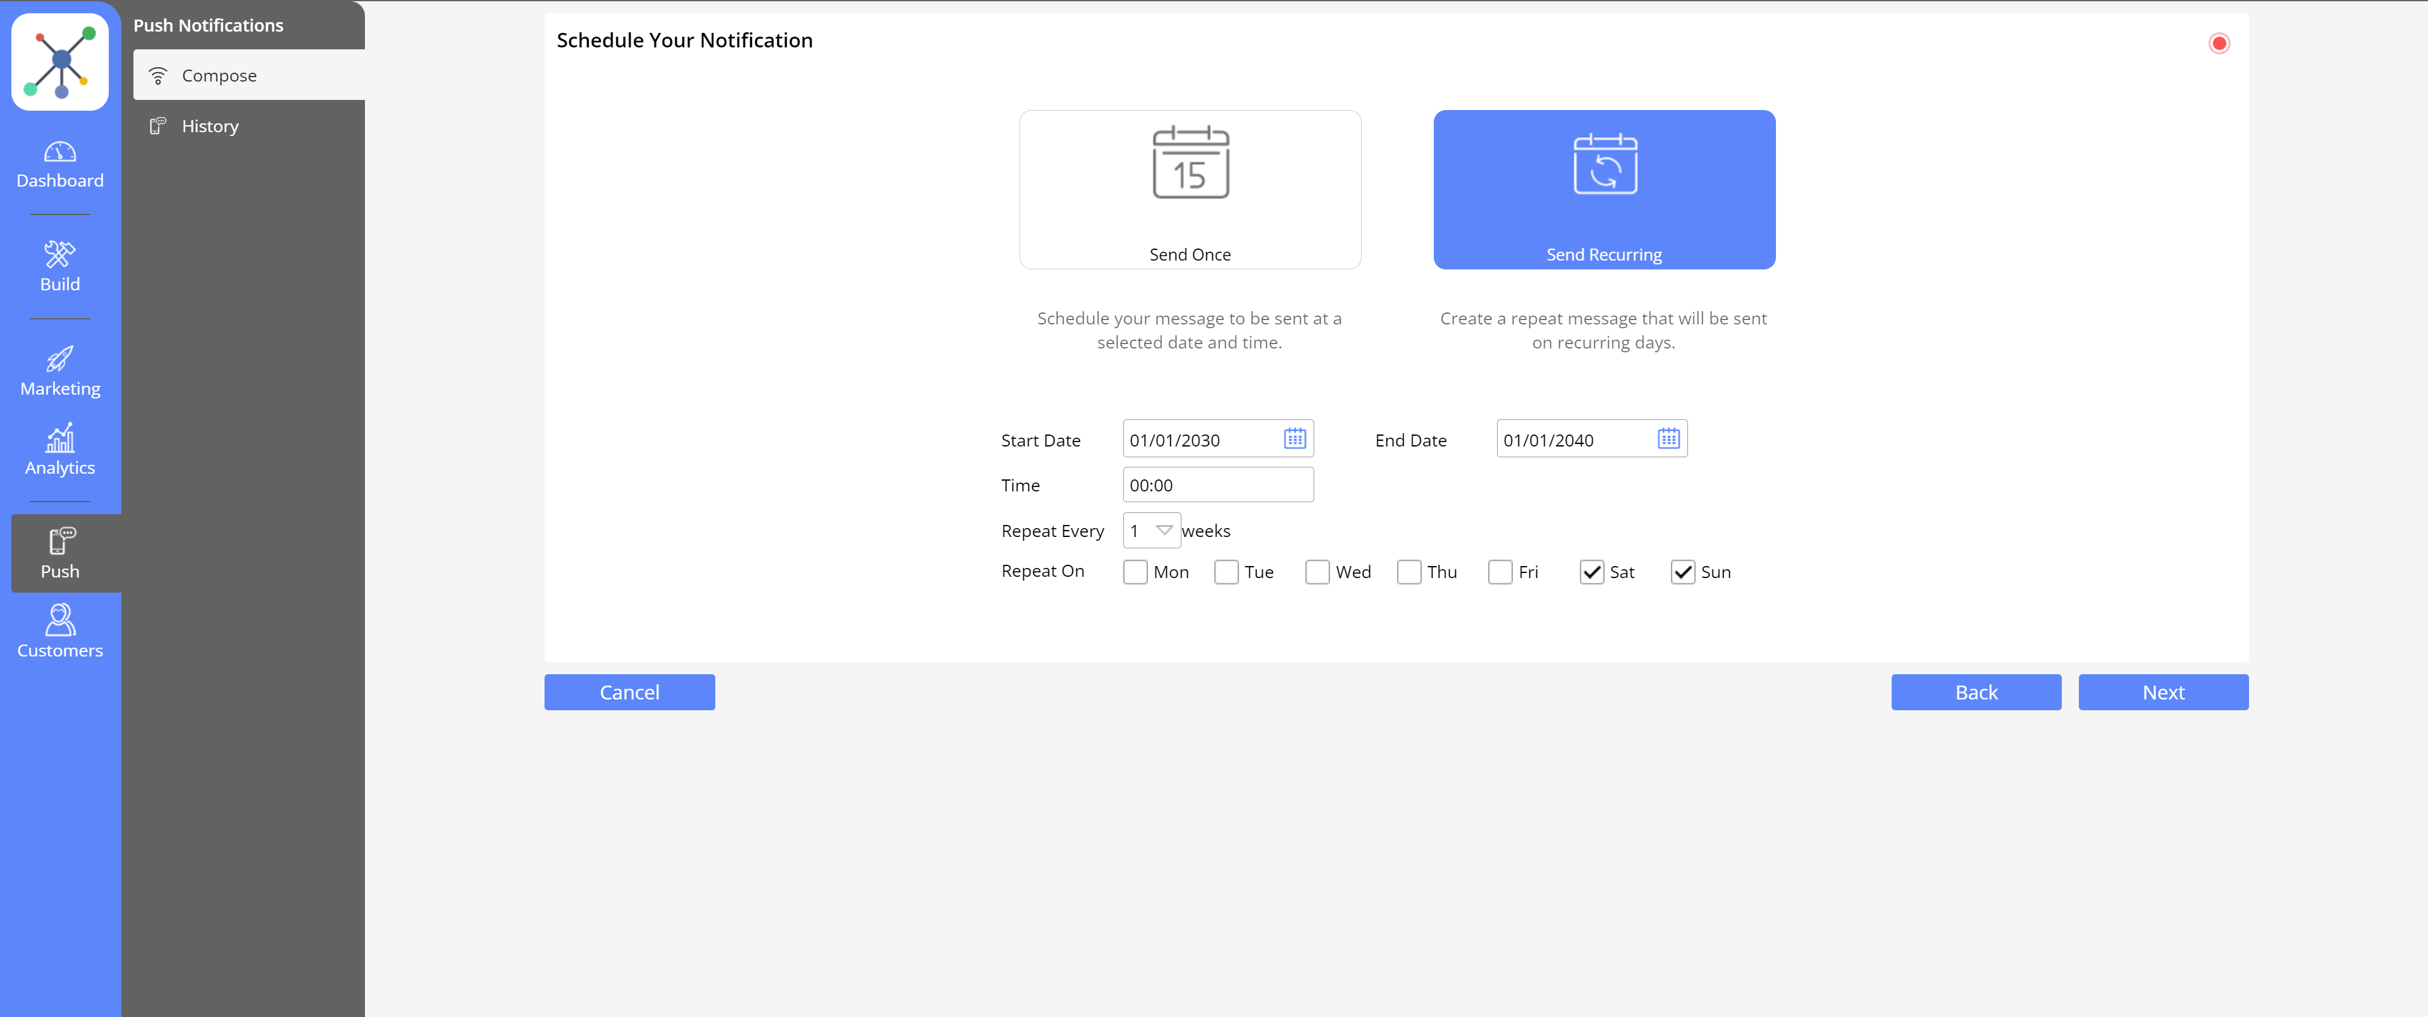The width and height of the screenshot is (2428, 1017).
Task: Open the Dashboard section icon
Action: [59, 152]
